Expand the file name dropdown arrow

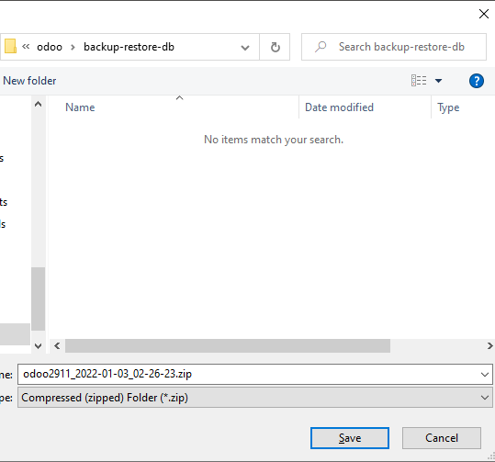tap(485, 375)
